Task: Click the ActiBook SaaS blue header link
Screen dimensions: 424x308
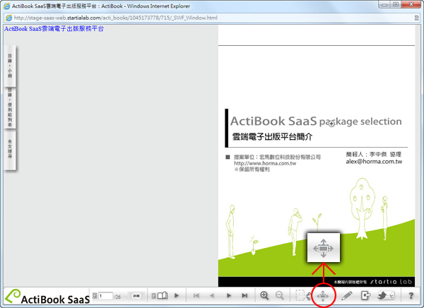Action: [x=54, y=29]
